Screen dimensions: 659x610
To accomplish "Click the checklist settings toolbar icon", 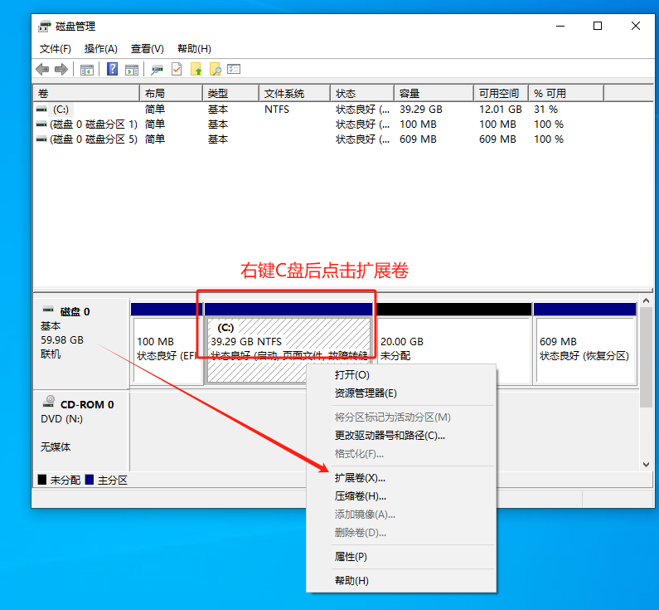I will pyautogui.click(x=234, y=69).
